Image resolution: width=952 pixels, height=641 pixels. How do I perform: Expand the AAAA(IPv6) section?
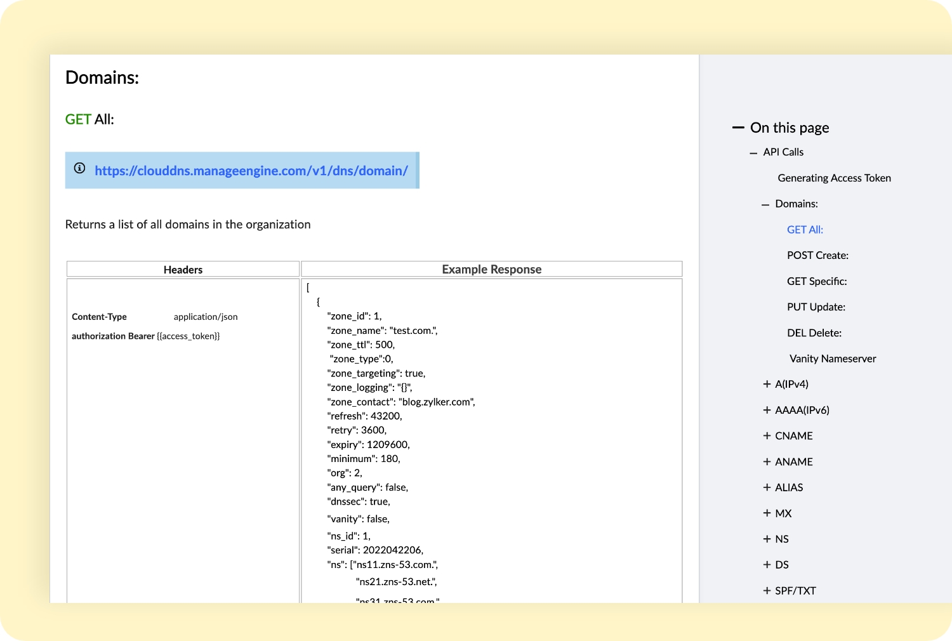coord(767,410)
